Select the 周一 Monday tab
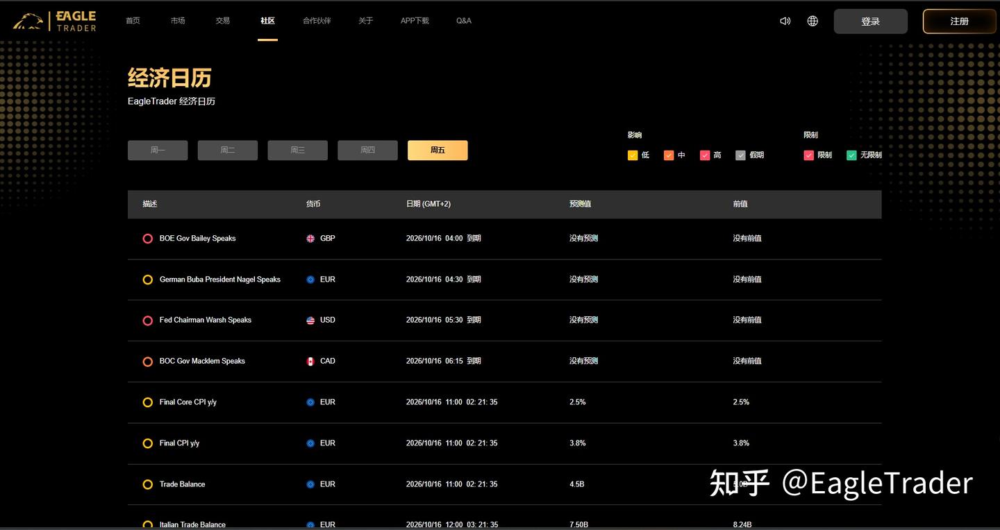Image resolution: width=1000 pixels, height=530 pixels. click(x=158, y=151)
